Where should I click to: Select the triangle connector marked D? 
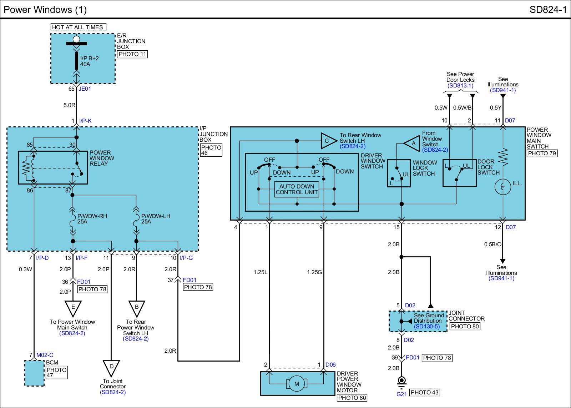pos(111,367)
